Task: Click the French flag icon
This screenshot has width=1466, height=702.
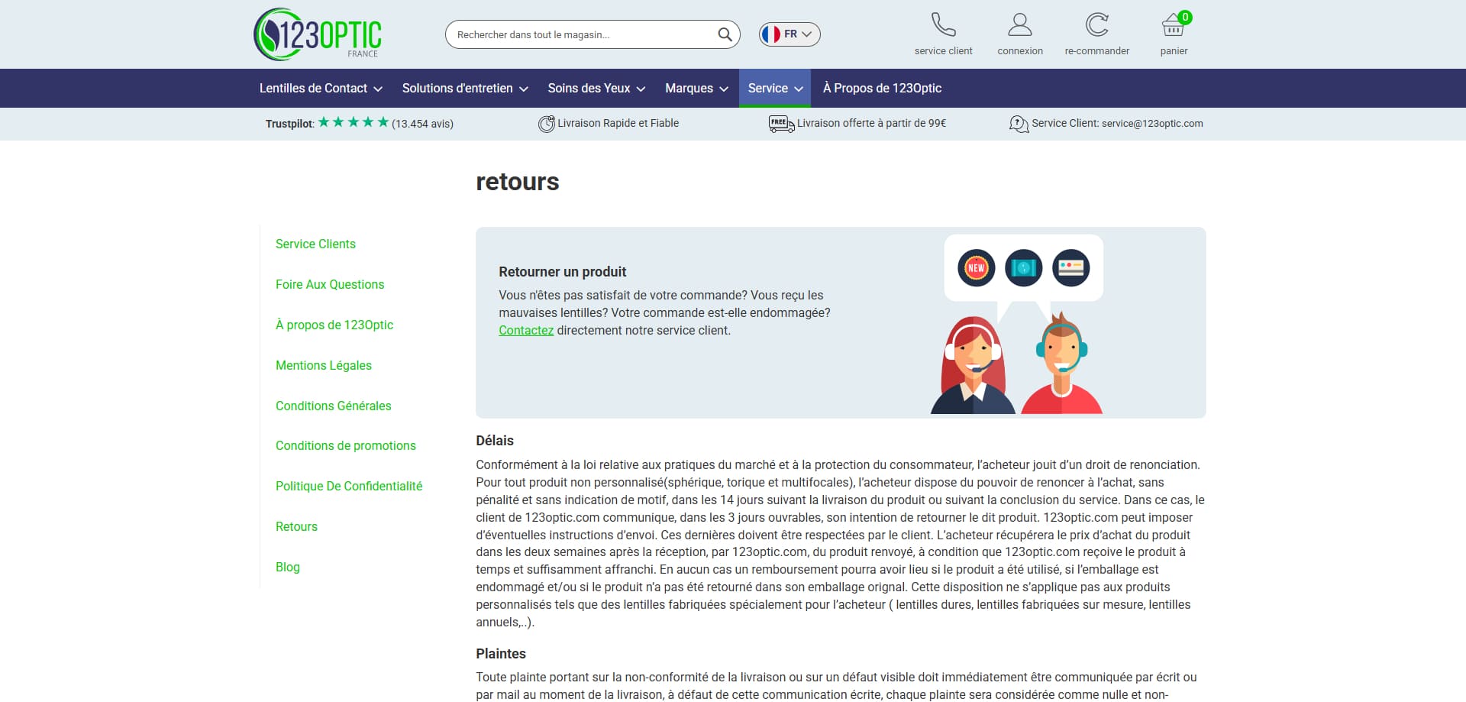Action: tap(771, 34)
